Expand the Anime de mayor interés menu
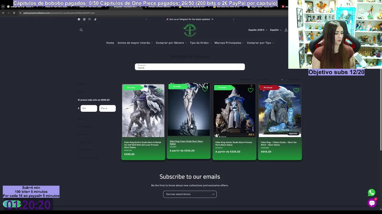 pyautogui.click(x=135, y=43)
